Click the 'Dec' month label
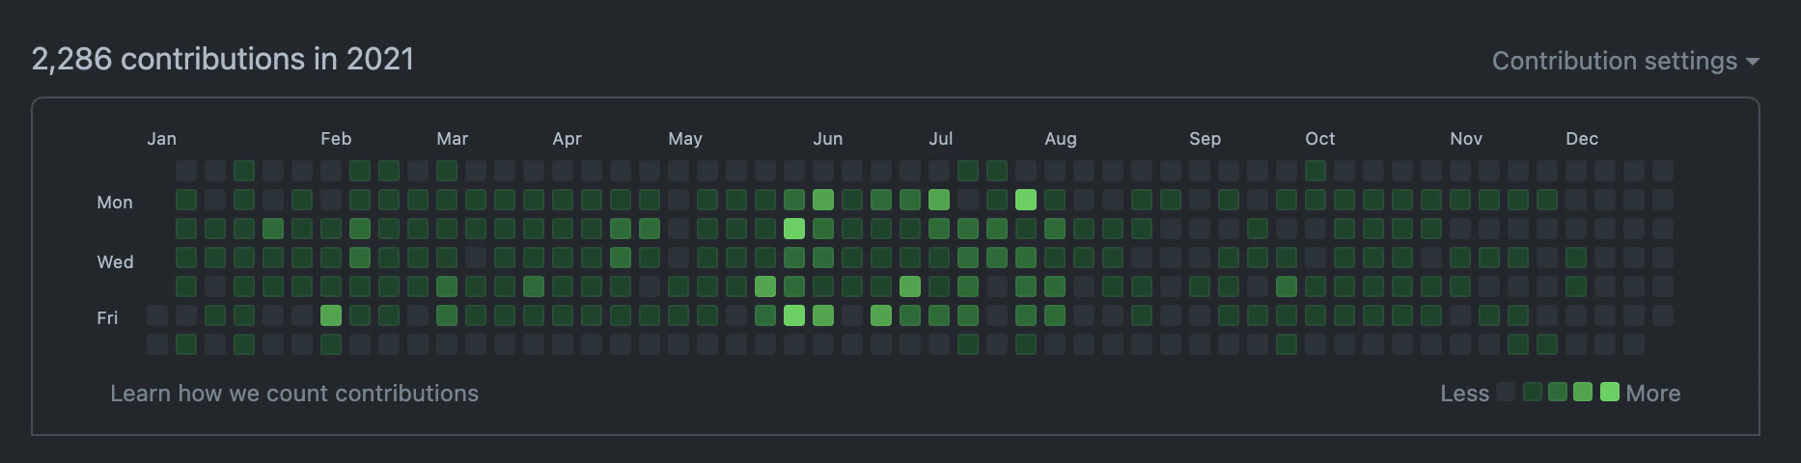The height and width of the screenshot is (463, 1801). click(x=1582, y=139)
